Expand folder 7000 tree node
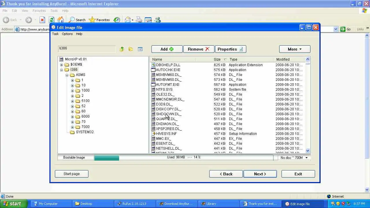The height and width of the screenshot is (208, 370). [72, 127]
